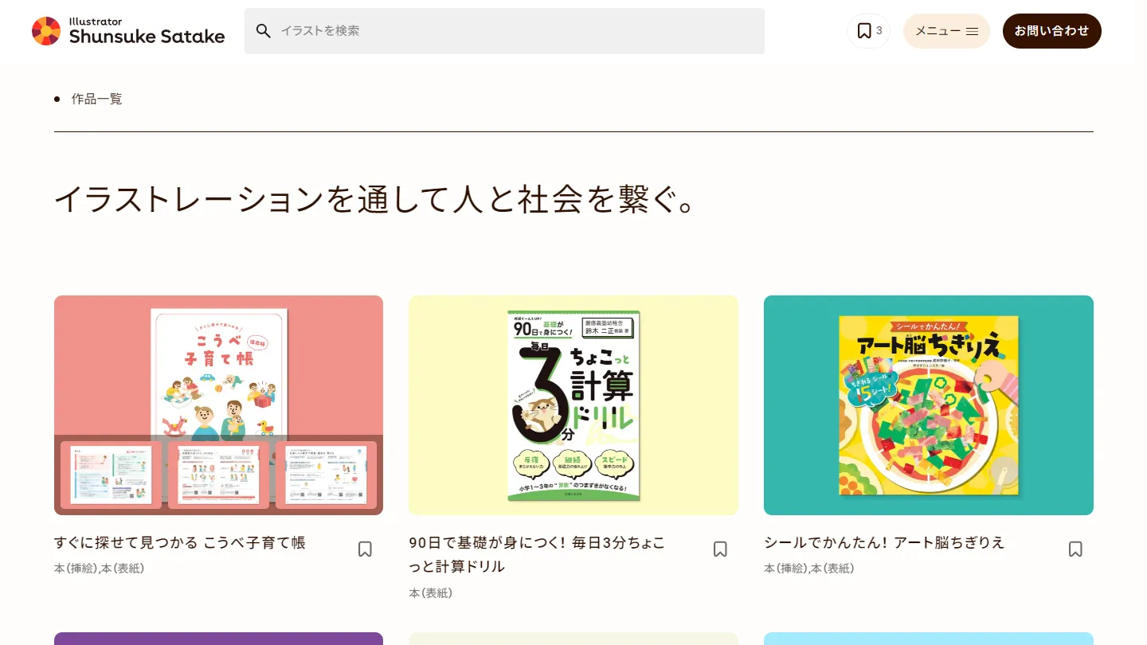Click the hamburger lines in メニュー button
1147x645 pixels.
(972, 32)
